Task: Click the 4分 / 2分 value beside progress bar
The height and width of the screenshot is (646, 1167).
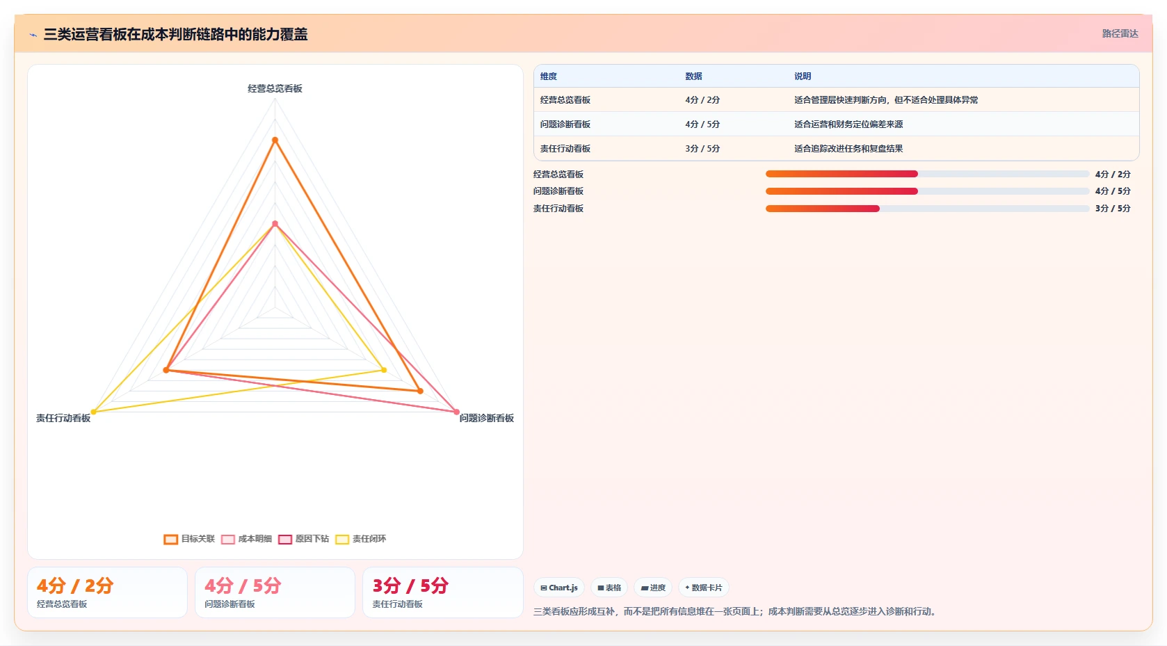Action: (x=1113, y=175)
